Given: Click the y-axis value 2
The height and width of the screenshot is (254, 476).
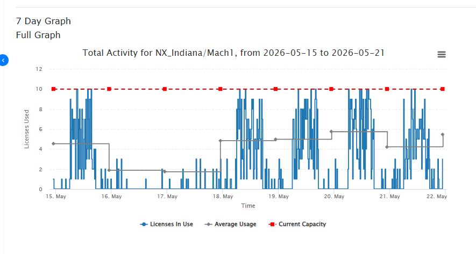Looking at the screenshot, I should pyautogui.click(x=41, y=170).
